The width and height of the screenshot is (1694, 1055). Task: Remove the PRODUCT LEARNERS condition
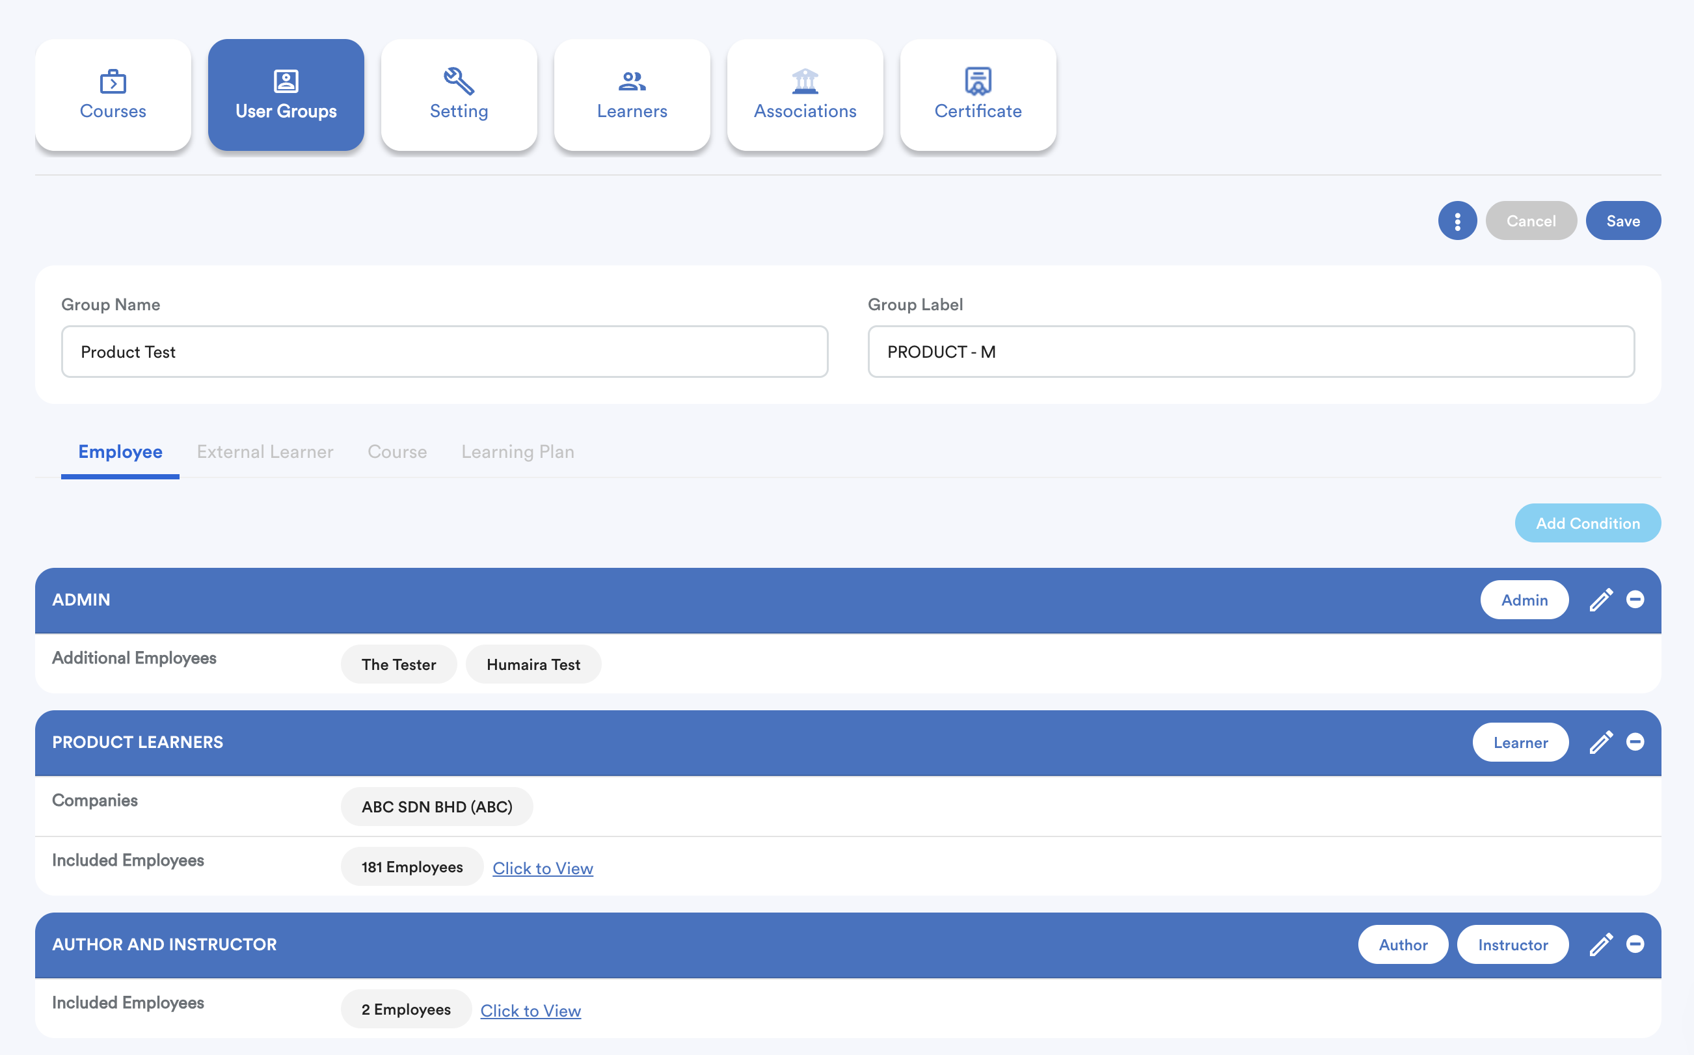click(1635, 742)
